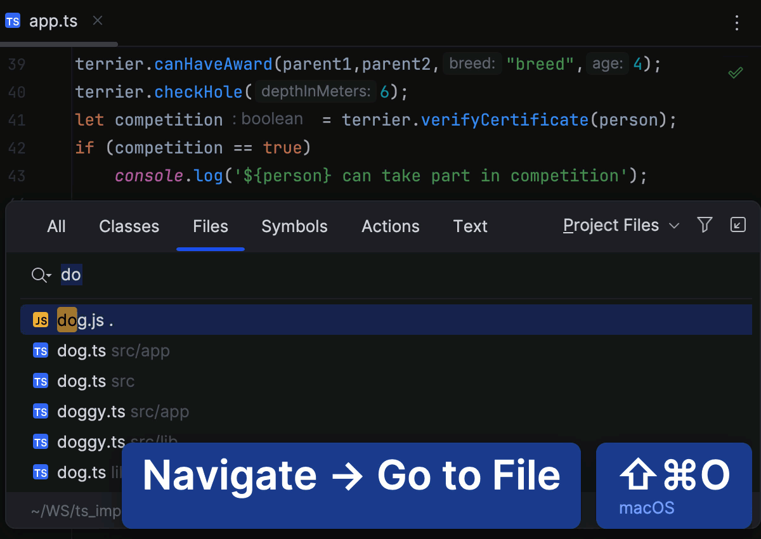Screen dimensions: 761x539
Task: Click the TypeScript icon on the app.ts editor tab
Action: [x=13, y=21]
